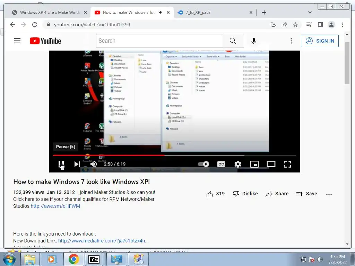Click the address bar URL
This screenshot has width=355, height=266.
[x=92, y=25]
